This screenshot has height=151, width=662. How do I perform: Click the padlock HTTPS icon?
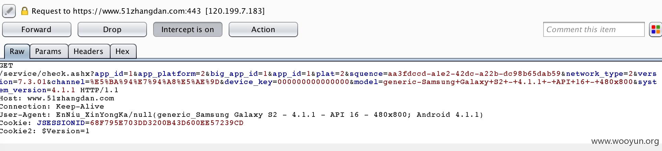click(x=24, y=11)
